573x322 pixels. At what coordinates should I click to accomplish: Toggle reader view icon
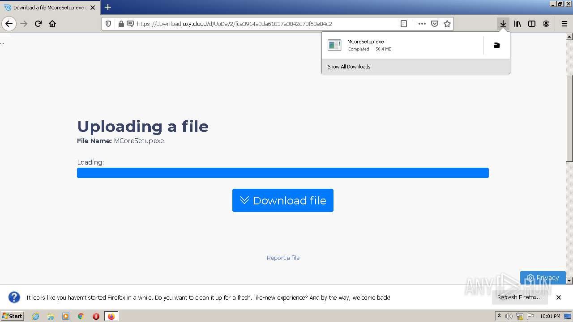point(404,24)
